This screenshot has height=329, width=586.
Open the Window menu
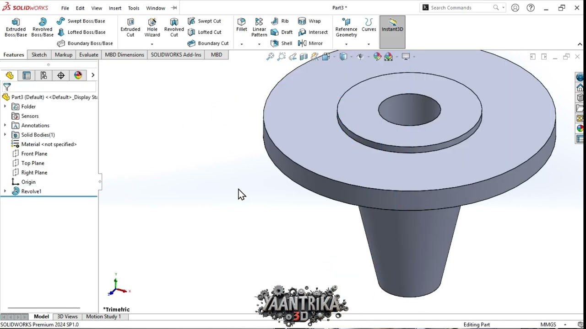click(156, 8)
